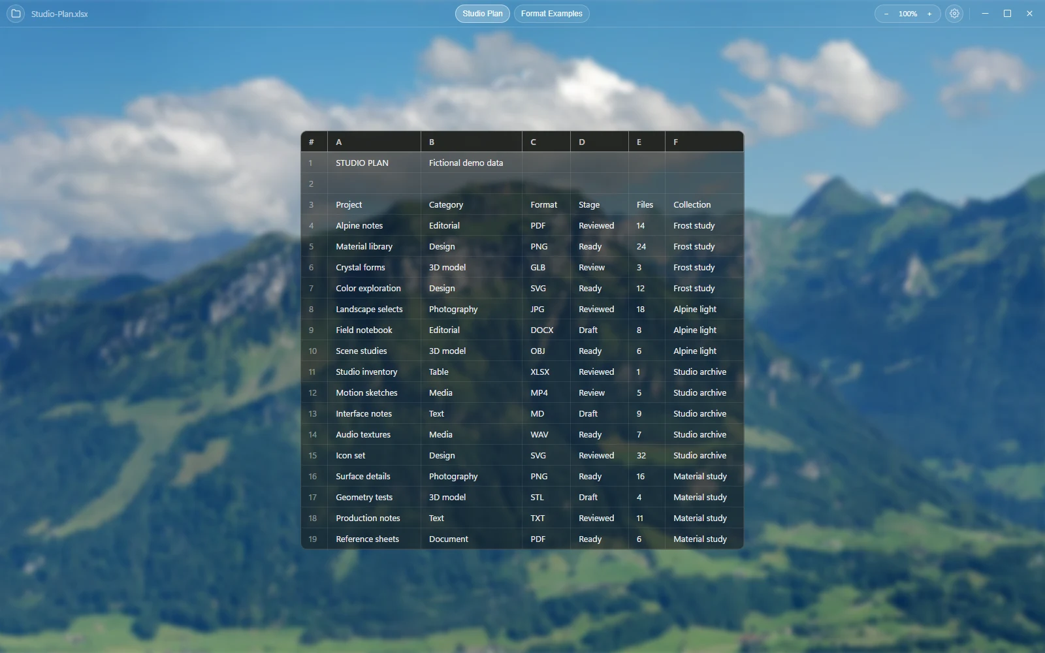This screenshot has height=653, width=1045.
Task: Switch to the Studio Plan sheet tab
Action: click(483, 14)
